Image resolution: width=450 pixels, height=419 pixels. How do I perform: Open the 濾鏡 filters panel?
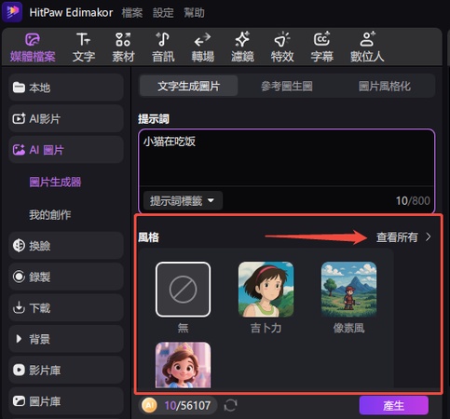click(x=242, y=47)
